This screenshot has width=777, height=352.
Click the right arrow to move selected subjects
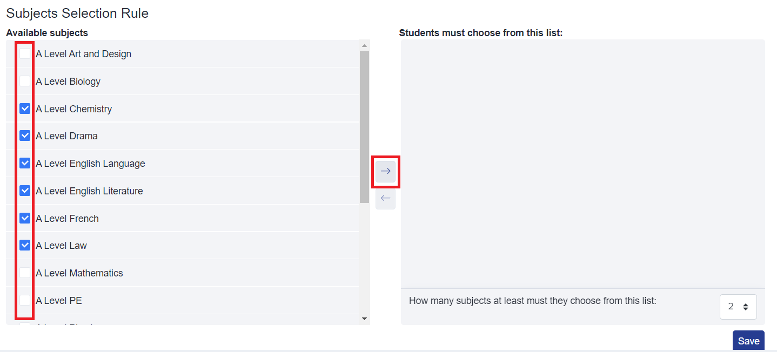click(x=385, y=171)
